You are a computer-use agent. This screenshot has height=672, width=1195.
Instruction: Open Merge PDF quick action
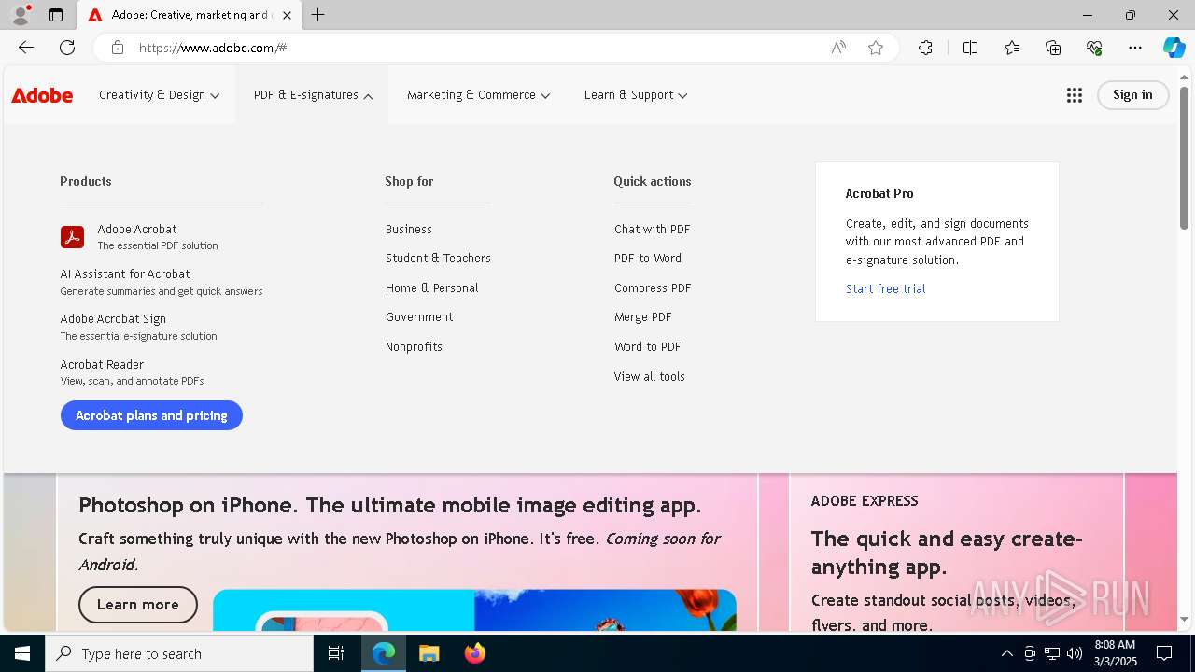(643, 316)
